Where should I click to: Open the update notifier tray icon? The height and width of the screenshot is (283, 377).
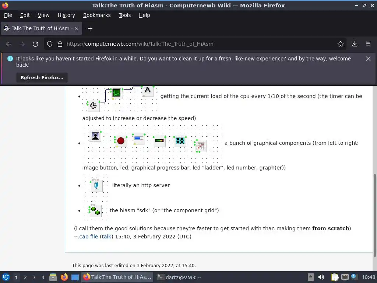[x=354, y=277]
